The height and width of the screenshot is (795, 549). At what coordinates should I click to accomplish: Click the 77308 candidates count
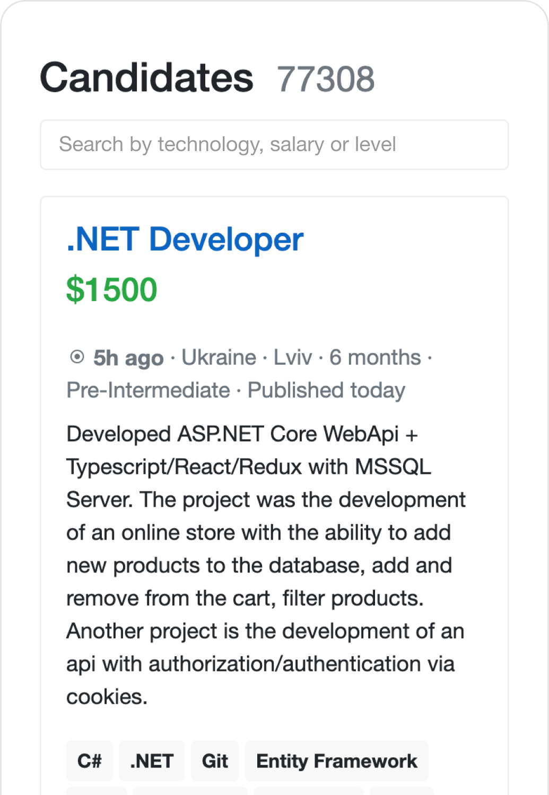[x=326, y=79]
